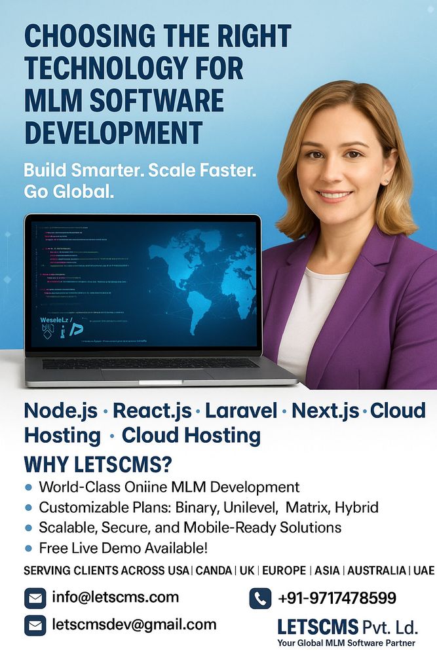
Task: Click the EUROPE region label
Action: pos(284,571)
